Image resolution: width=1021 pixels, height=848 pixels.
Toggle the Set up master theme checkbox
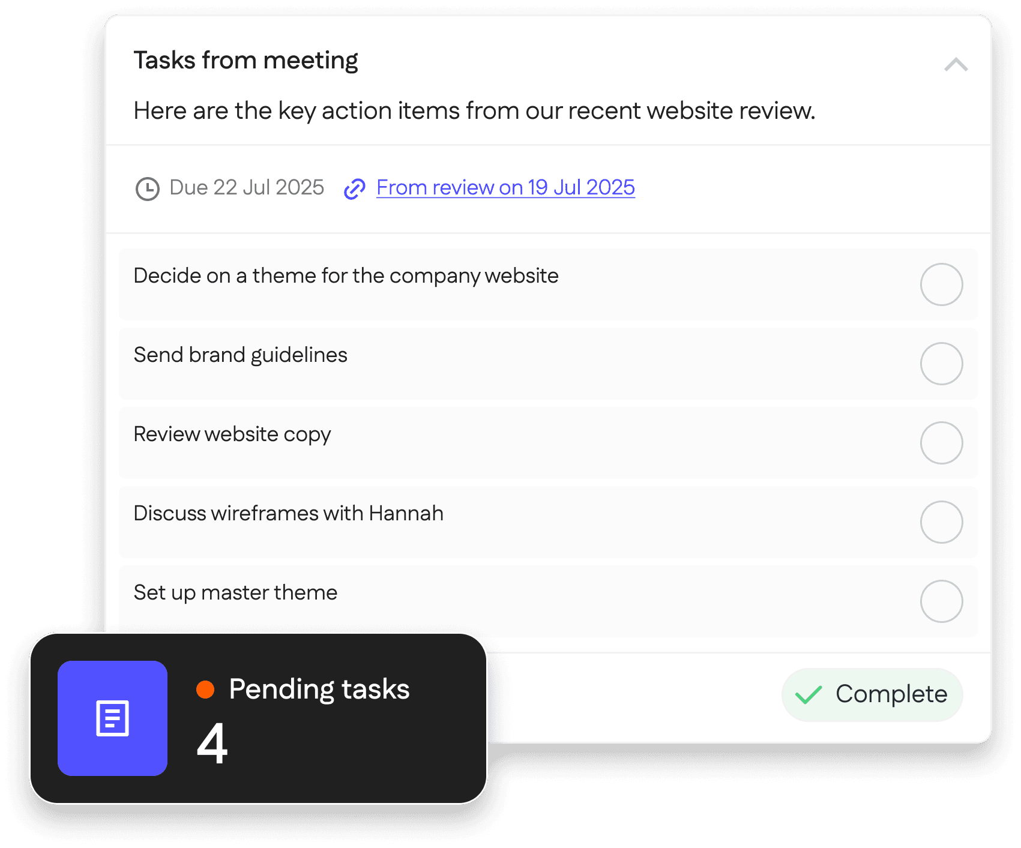(x=941, y=601)
